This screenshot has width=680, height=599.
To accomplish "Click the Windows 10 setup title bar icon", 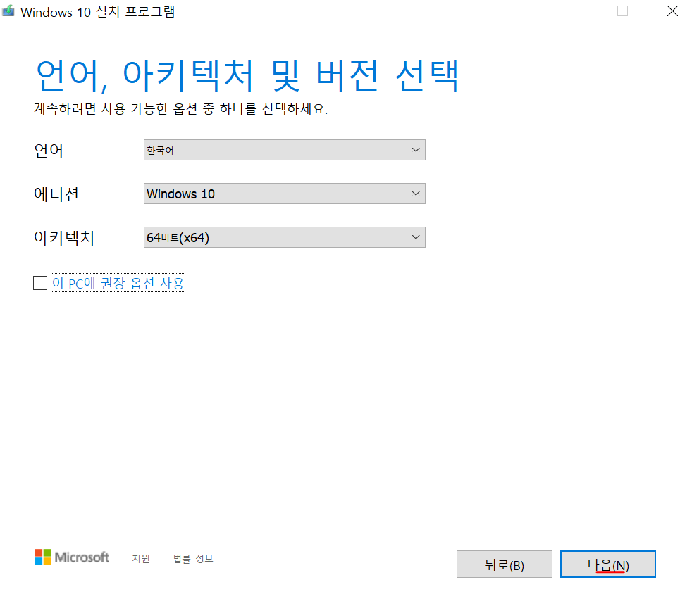I will pos(8,11).
